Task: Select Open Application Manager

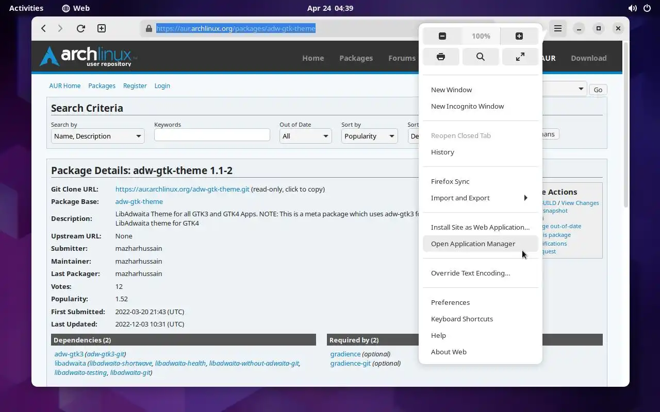Action: tap(481, 244)
